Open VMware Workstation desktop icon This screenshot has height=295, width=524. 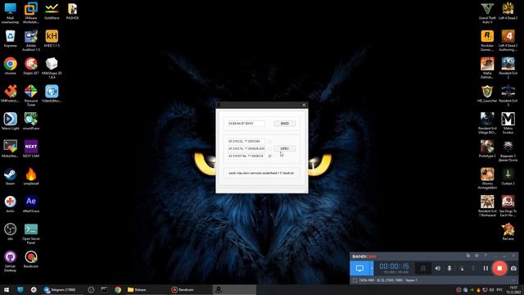(x=31, y=13)
